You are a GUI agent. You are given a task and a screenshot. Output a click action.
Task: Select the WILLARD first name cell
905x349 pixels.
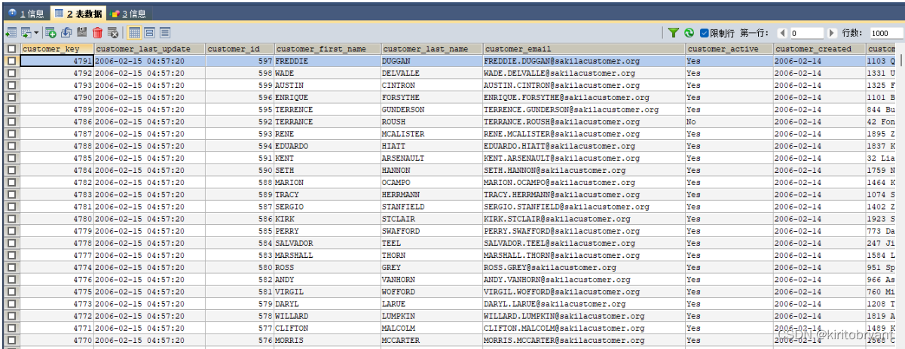[x=327, y=316]
